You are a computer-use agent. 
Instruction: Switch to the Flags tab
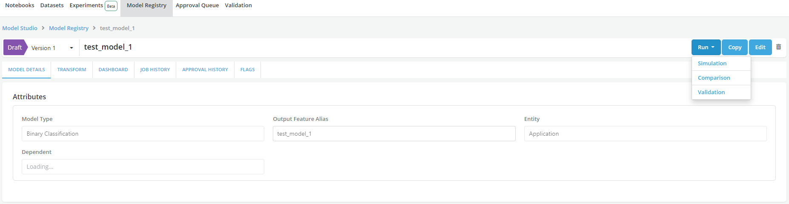[x=247, y=70]
